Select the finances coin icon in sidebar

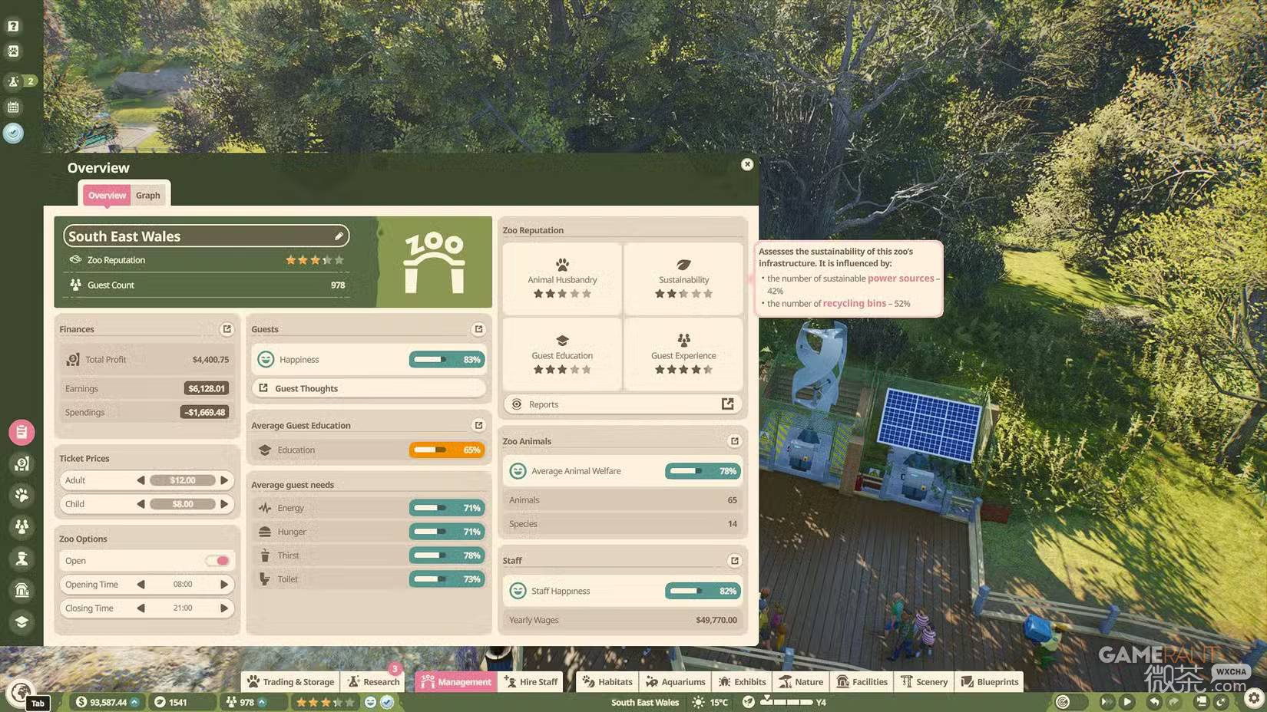[x=22, y=463]
